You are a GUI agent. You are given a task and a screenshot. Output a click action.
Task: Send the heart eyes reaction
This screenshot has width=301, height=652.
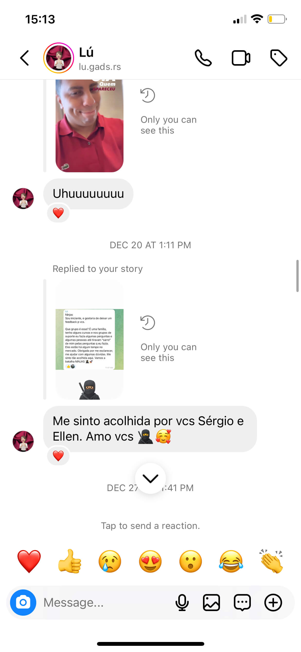click(150, 561)
